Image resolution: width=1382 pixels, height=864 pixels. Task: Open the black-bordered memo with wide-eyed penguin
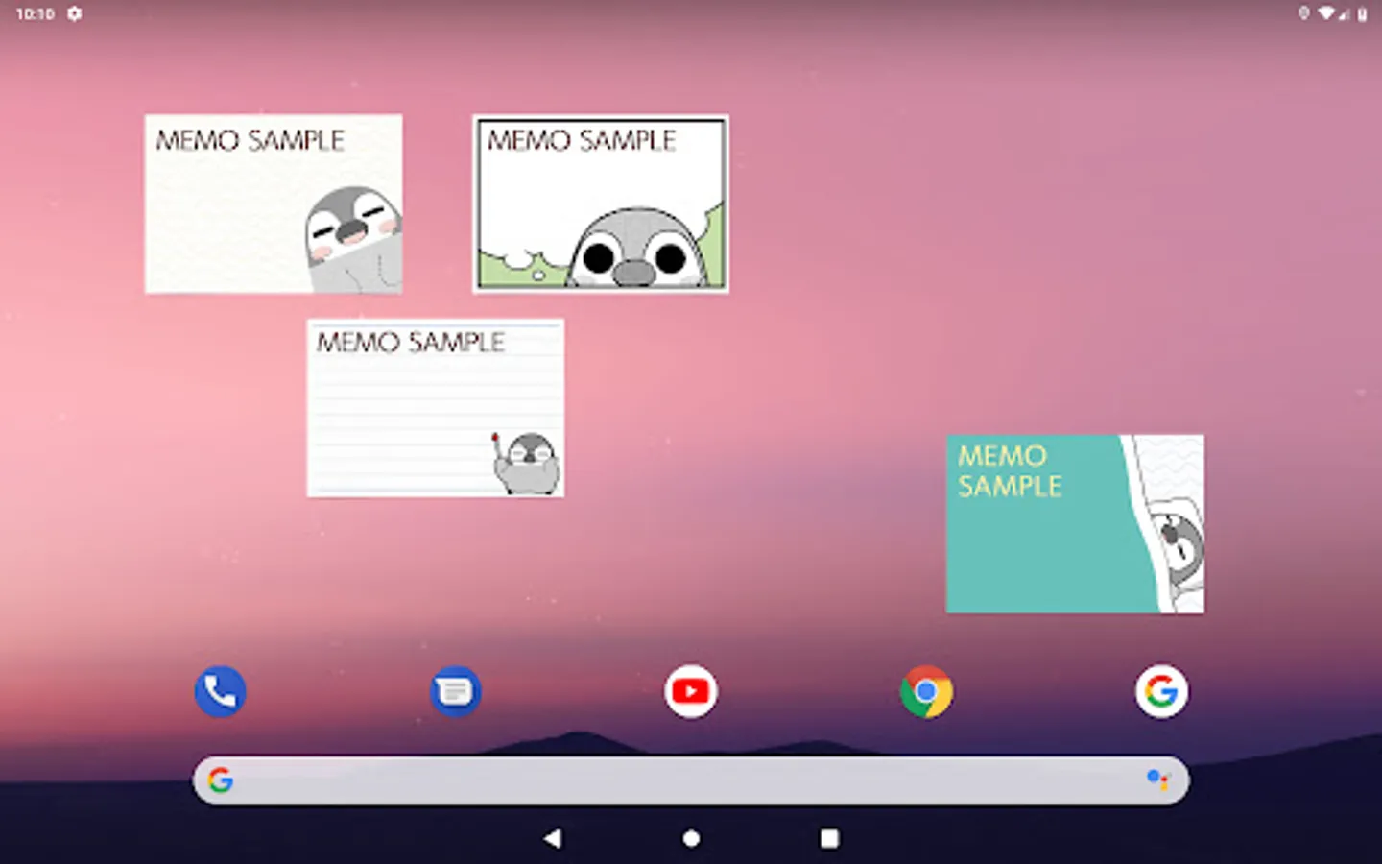point(601,204)
